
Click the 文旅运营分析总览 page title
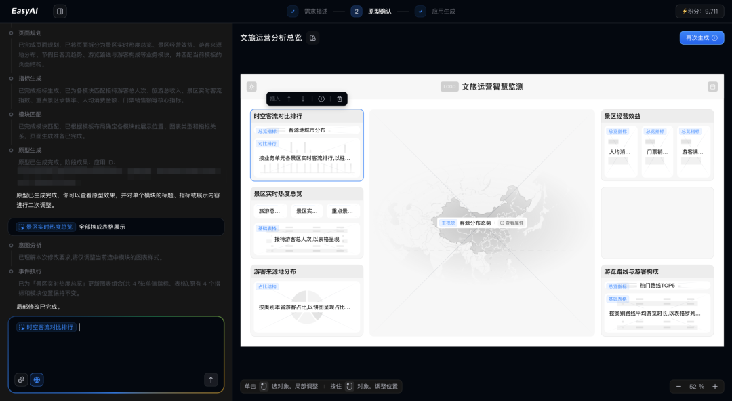(x=270, y=38)
